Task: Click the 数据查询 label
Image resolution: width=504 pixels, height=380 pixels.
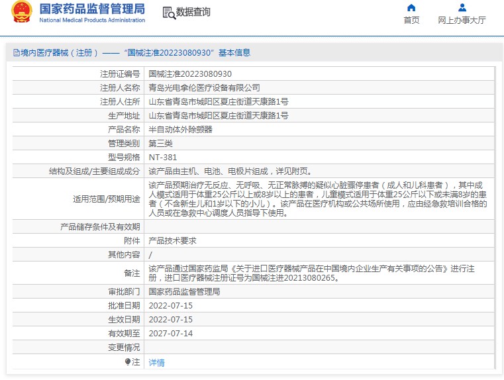Action: 193,12
